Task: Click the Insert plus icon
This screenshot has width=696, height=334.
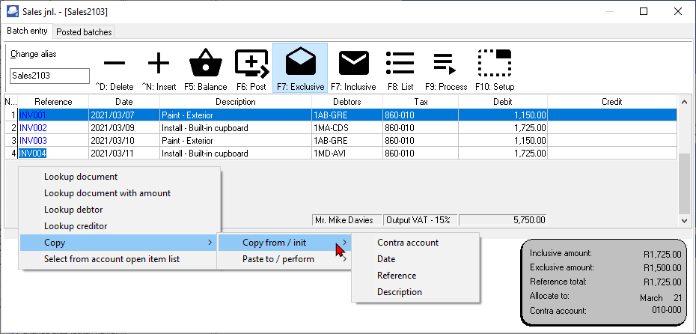Action: (x=159, y=63)
